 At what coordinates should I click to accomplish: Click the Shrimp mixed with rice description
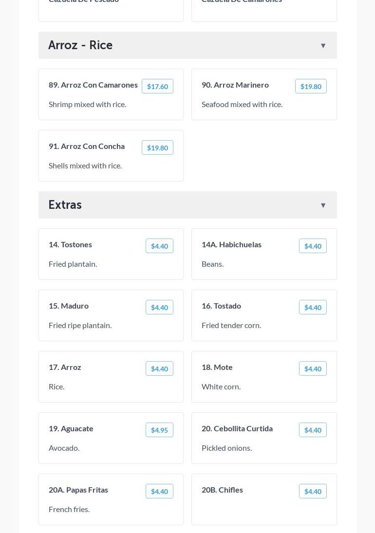point(87,104)
